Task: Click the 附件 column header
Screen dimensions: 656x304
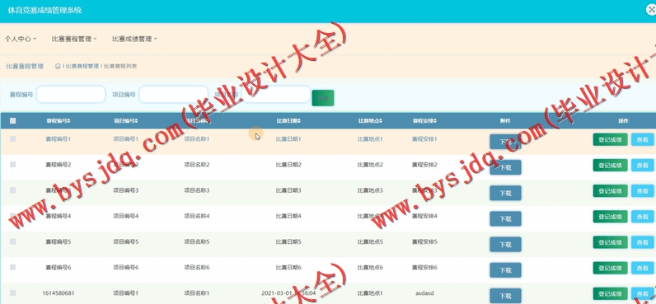Action: click(x=505, y=121)
